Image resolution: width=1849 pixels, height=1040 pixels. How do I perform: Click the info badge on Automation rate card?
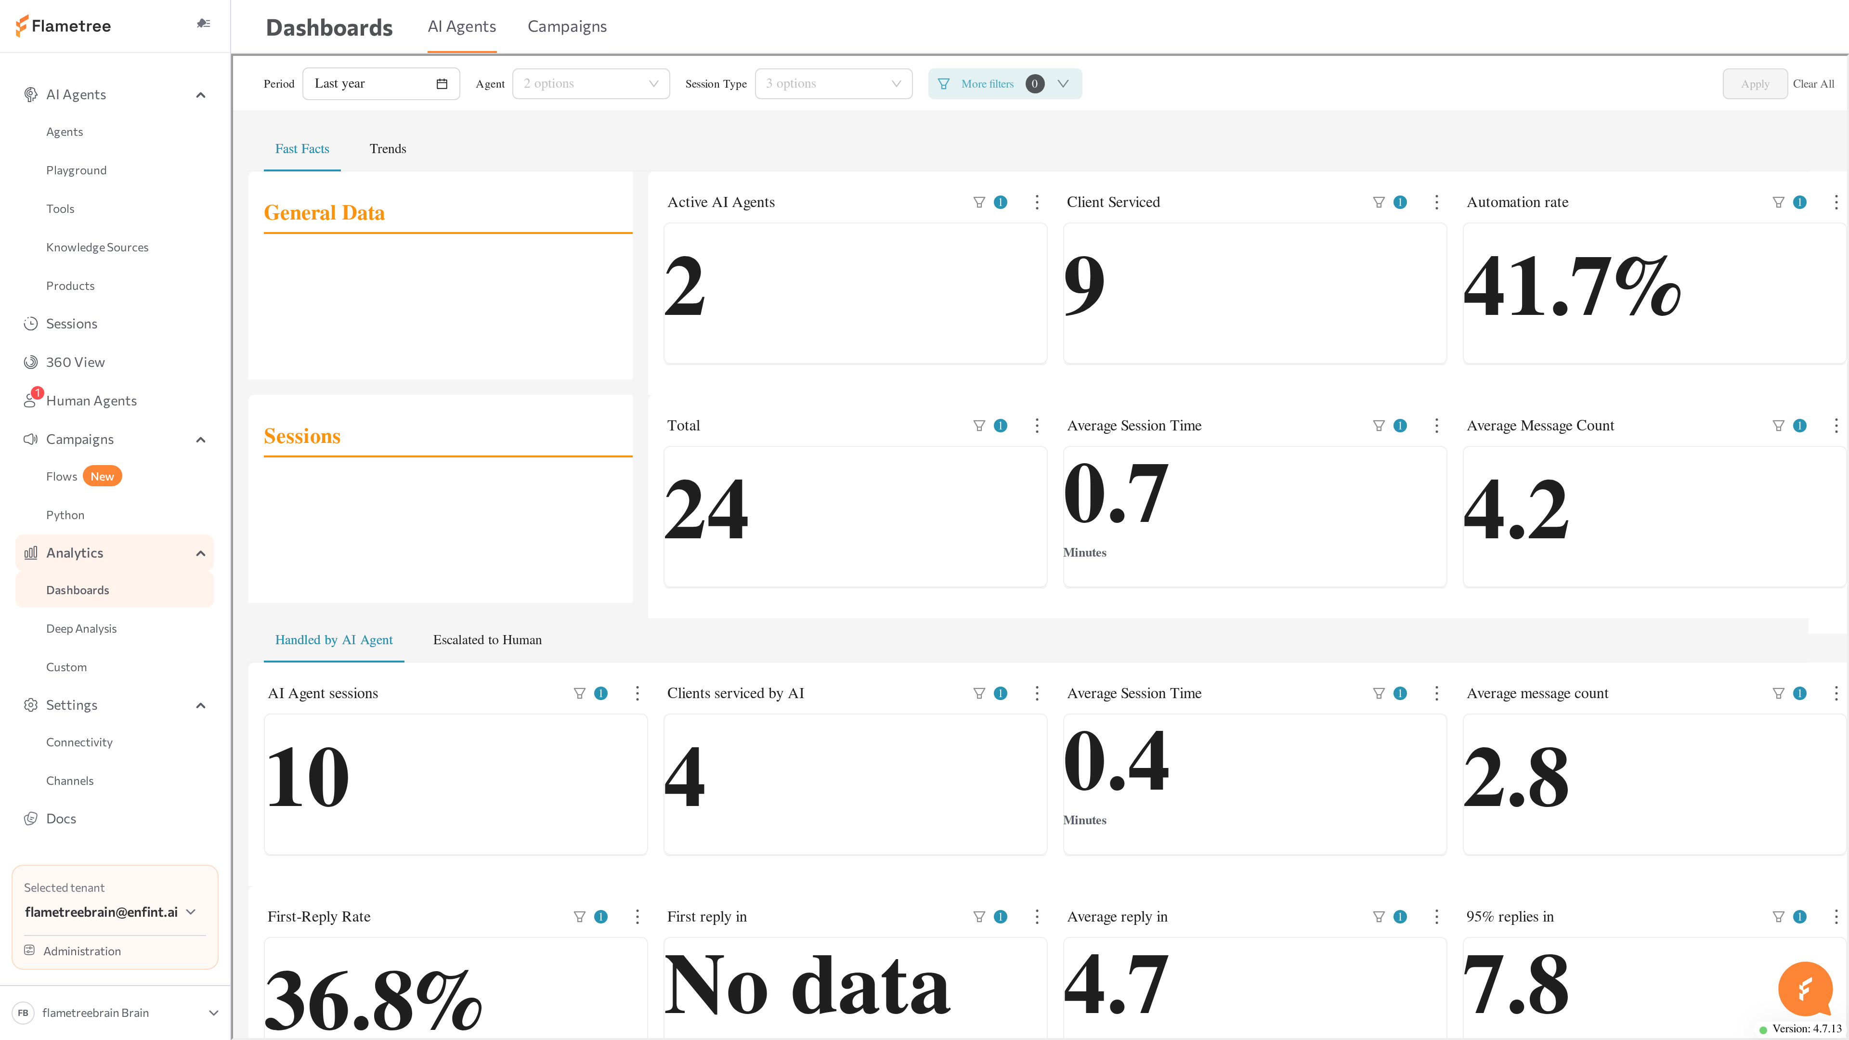[x=1800, y=202]
